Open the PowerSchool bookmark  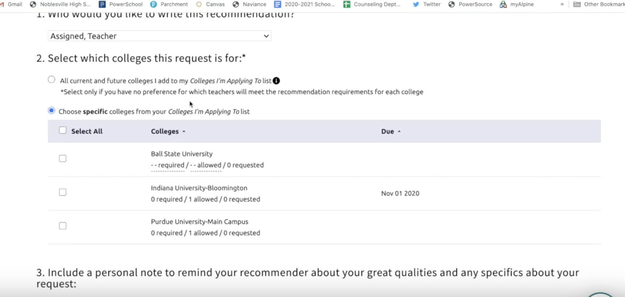121,4
